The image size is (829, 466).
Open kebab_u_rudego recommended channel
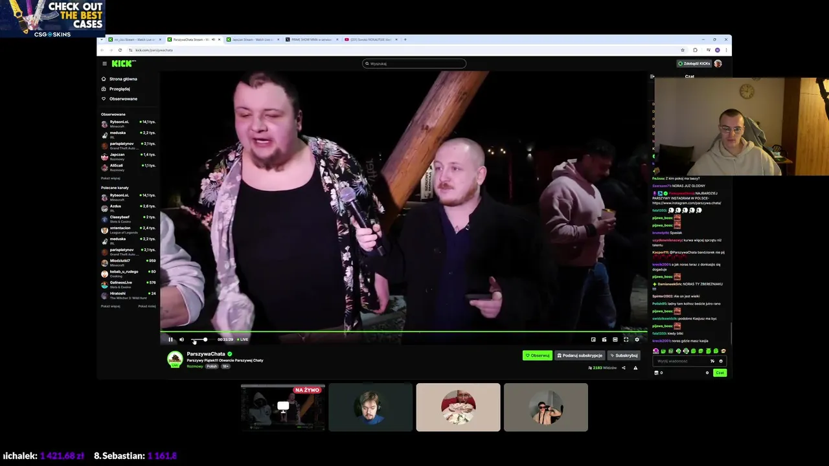[x=128, y=273]
